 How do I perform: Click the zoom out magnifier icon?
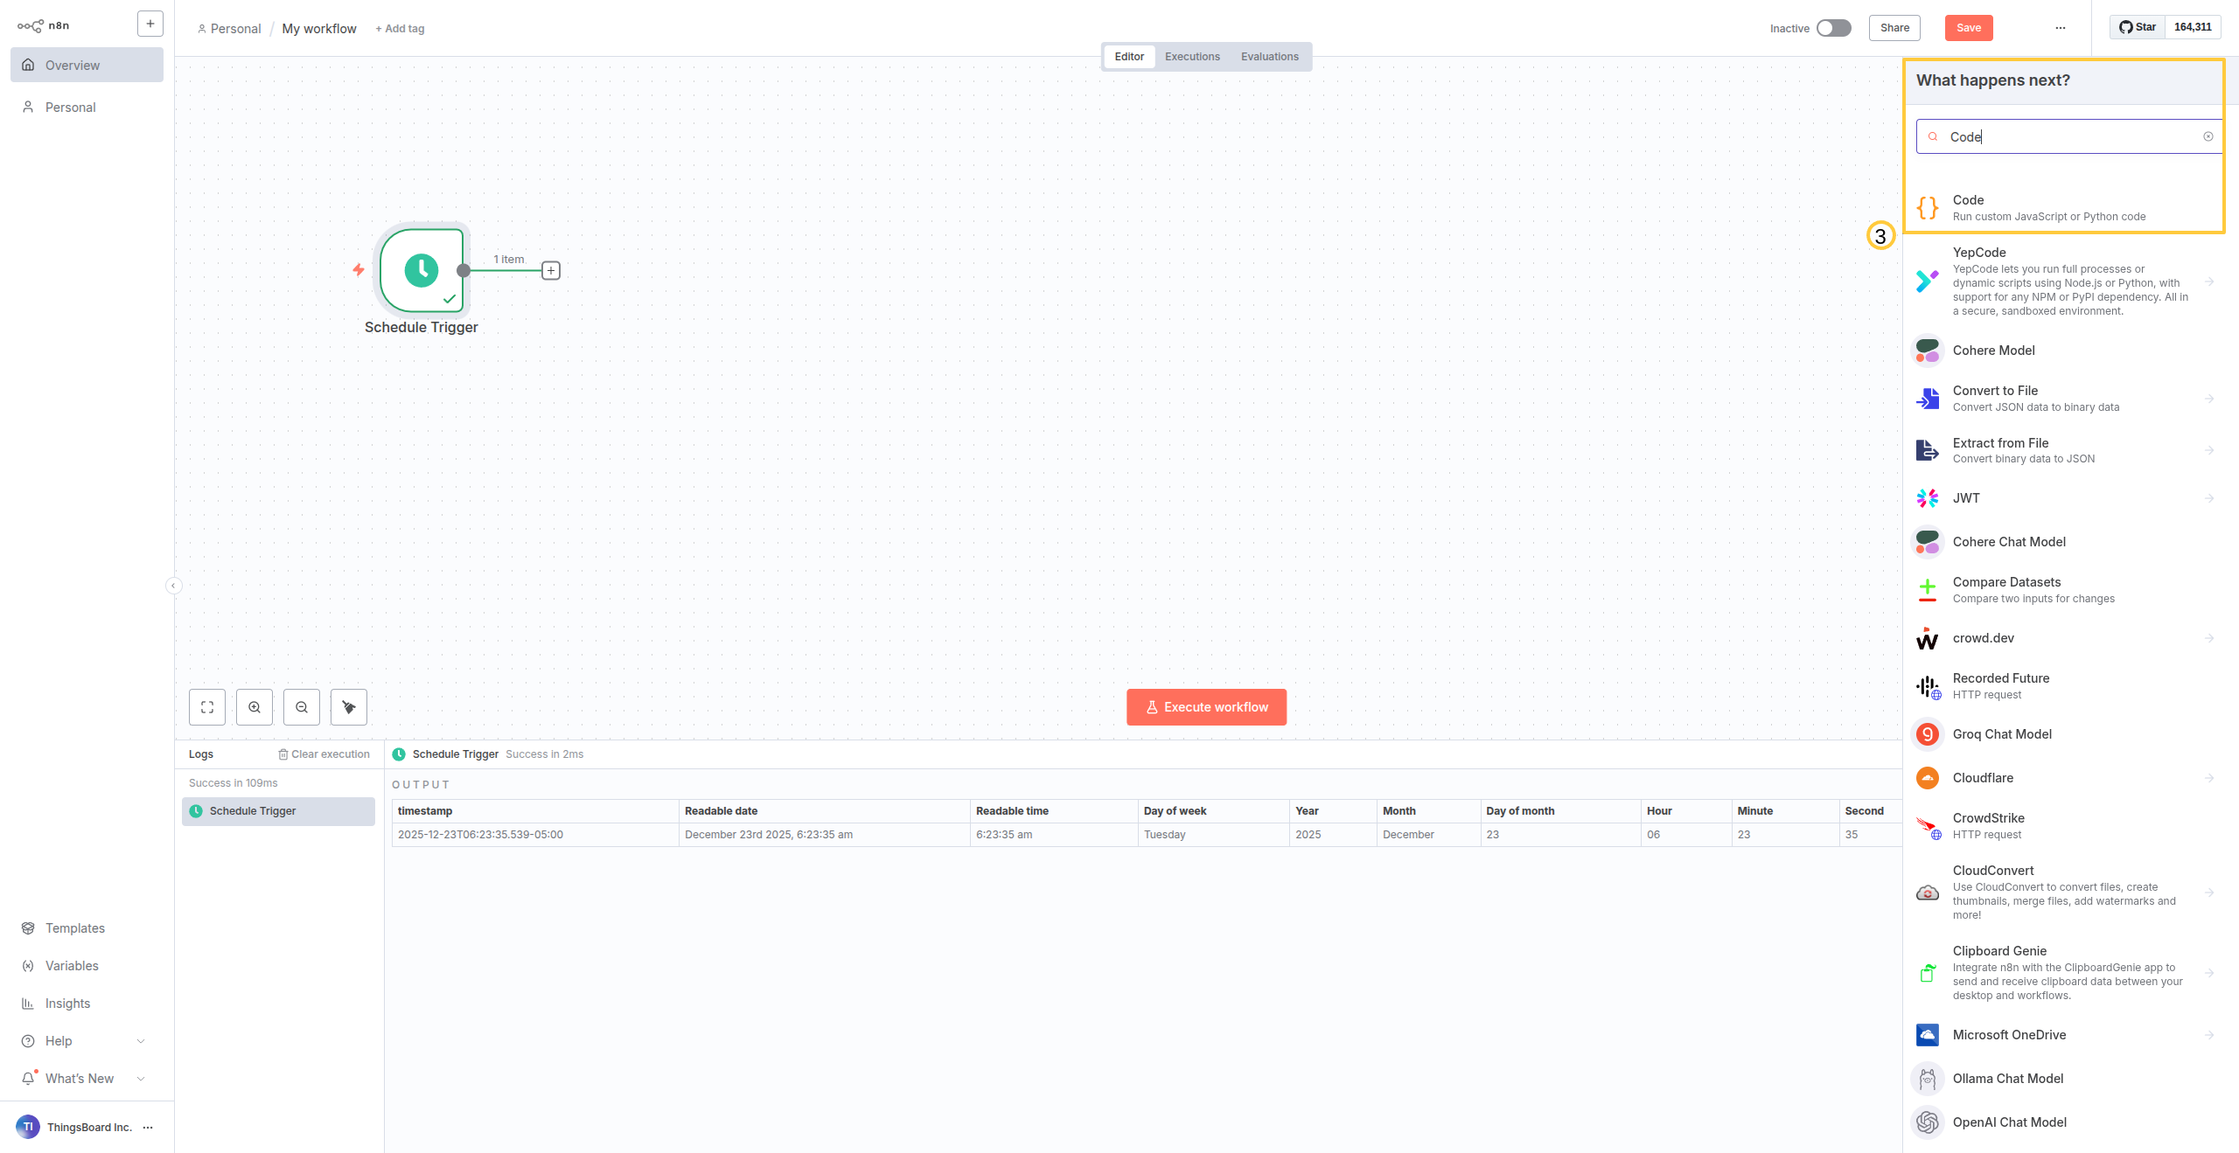click(x=302, y=707)
